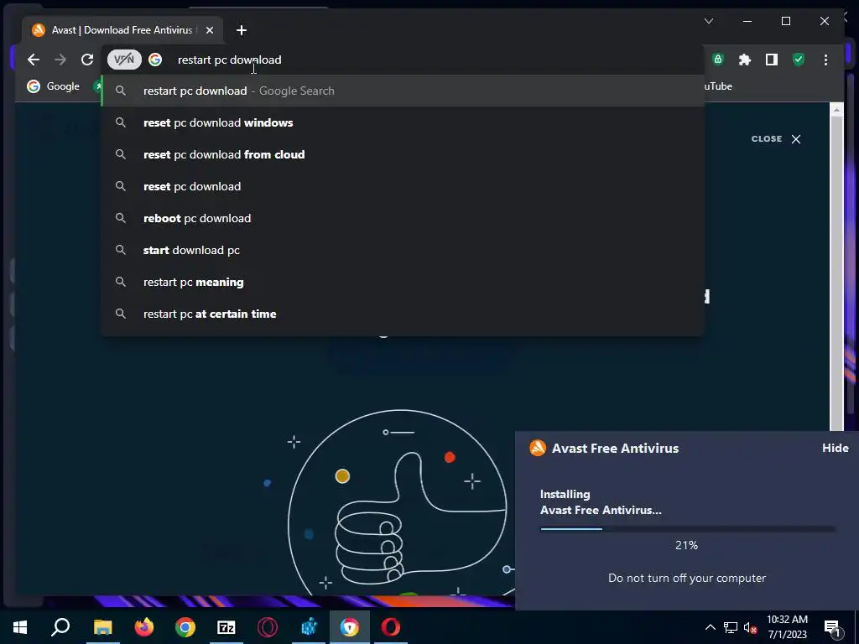Launch Firefox from the taskbar
The width and height of the screenshot is (859, 644).
coord(144,627)
